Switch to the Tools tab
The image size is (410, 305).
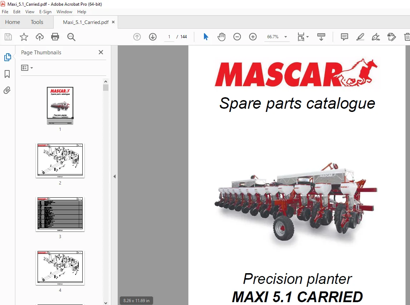(x=37, y=22)
